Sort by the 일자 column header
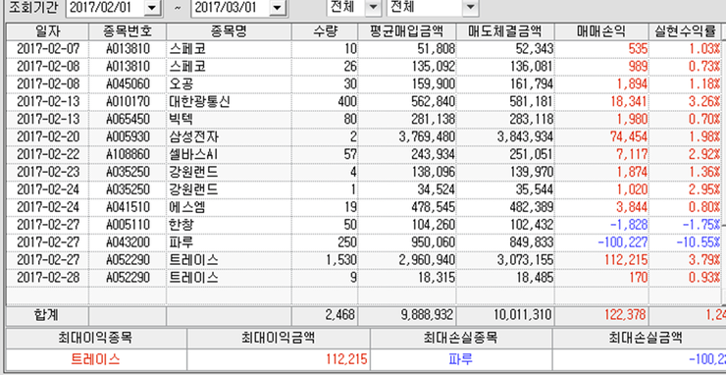 (x=48, y=32)
